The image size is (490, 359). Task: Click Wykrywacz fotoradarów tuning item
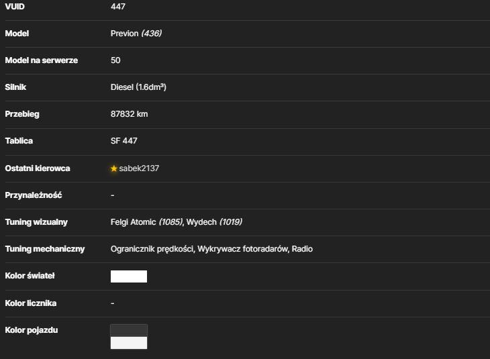coord(244,249)
